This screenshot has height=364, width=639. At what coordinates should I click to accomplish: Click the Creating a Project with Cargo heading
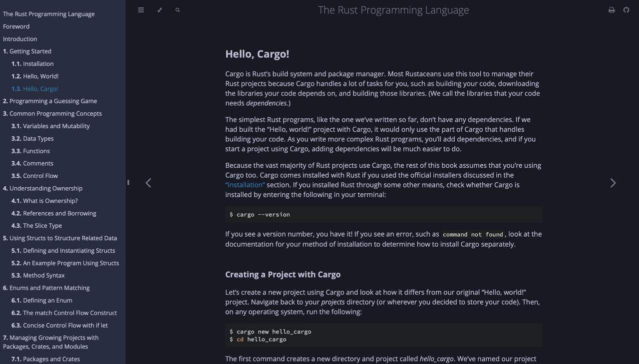click(x=283, y=275)
